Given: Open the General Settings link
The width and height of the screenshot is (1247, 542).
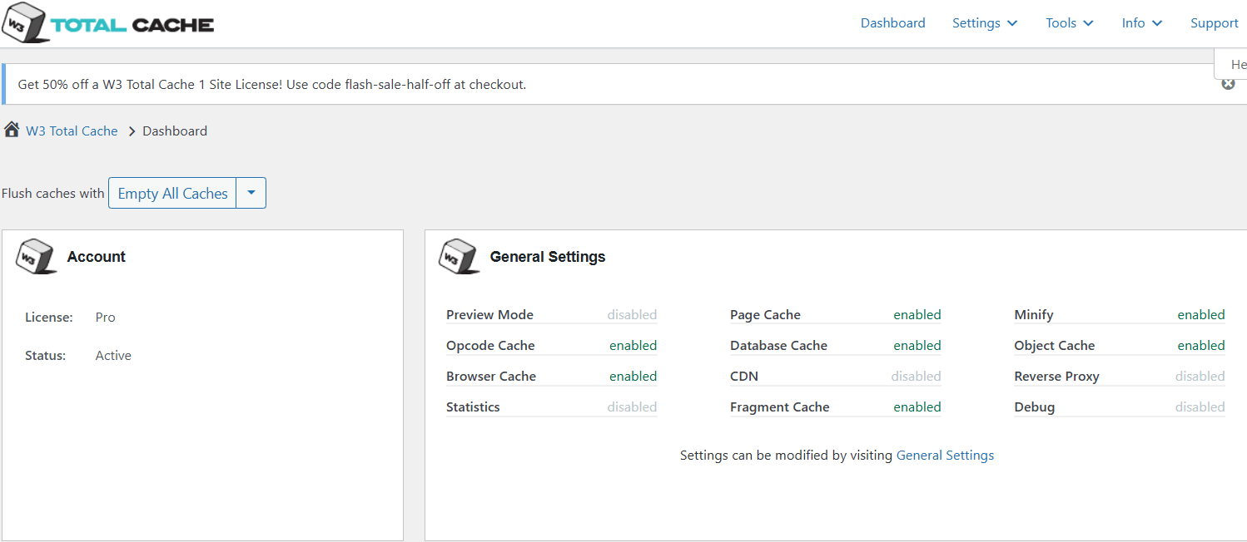Looking at the screenshot, I should 945,456.
